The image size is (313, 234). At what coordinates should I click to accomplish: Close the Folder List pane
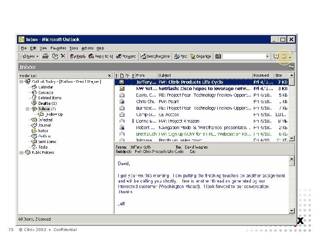click(x=109, y=75)
